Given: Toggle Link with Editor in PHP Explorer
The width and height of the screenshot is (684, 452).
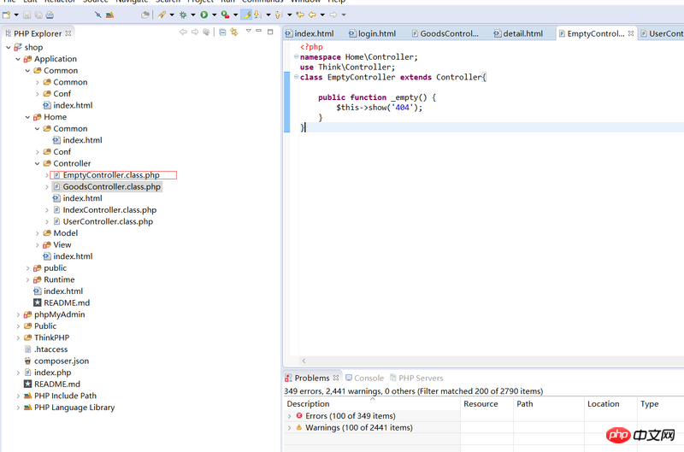Looking at the screenshot, I should (x=235, y=32).
